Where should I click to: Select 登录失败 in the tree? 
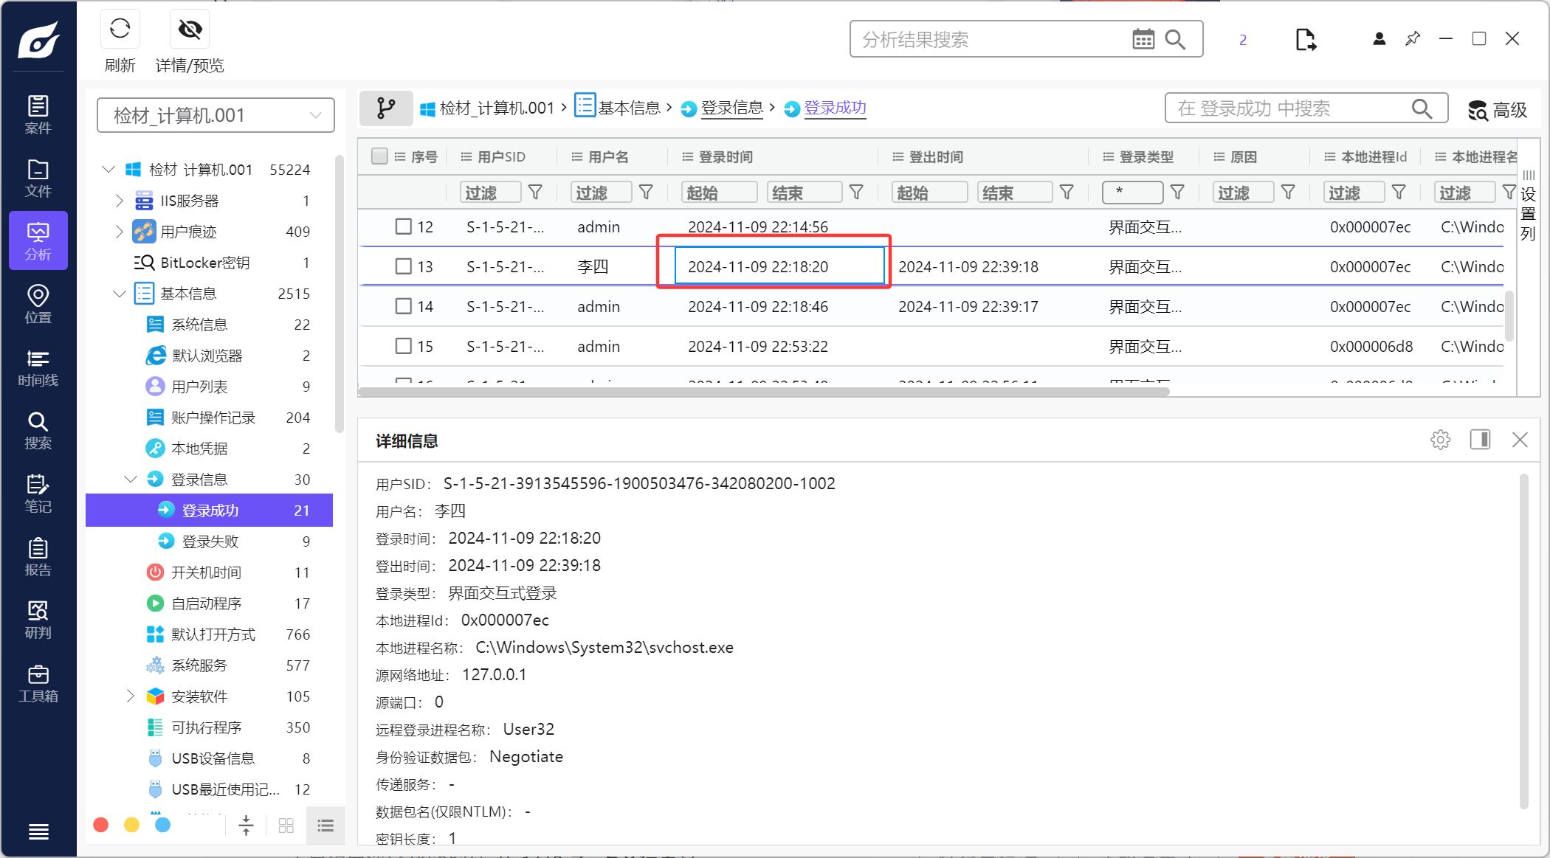coord(210,542)
